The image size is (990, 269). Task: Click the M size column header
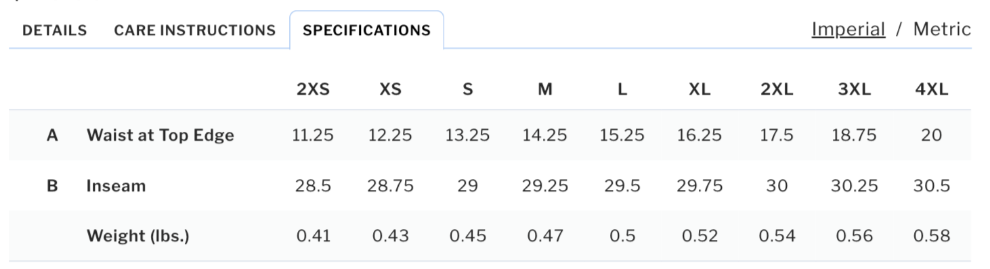(x=545, y=89)
